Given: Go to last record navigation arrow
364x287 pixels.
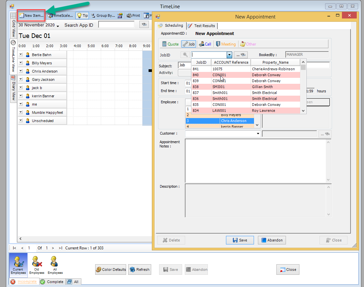Looking at the screenshot, I should (x=60, y=248).
